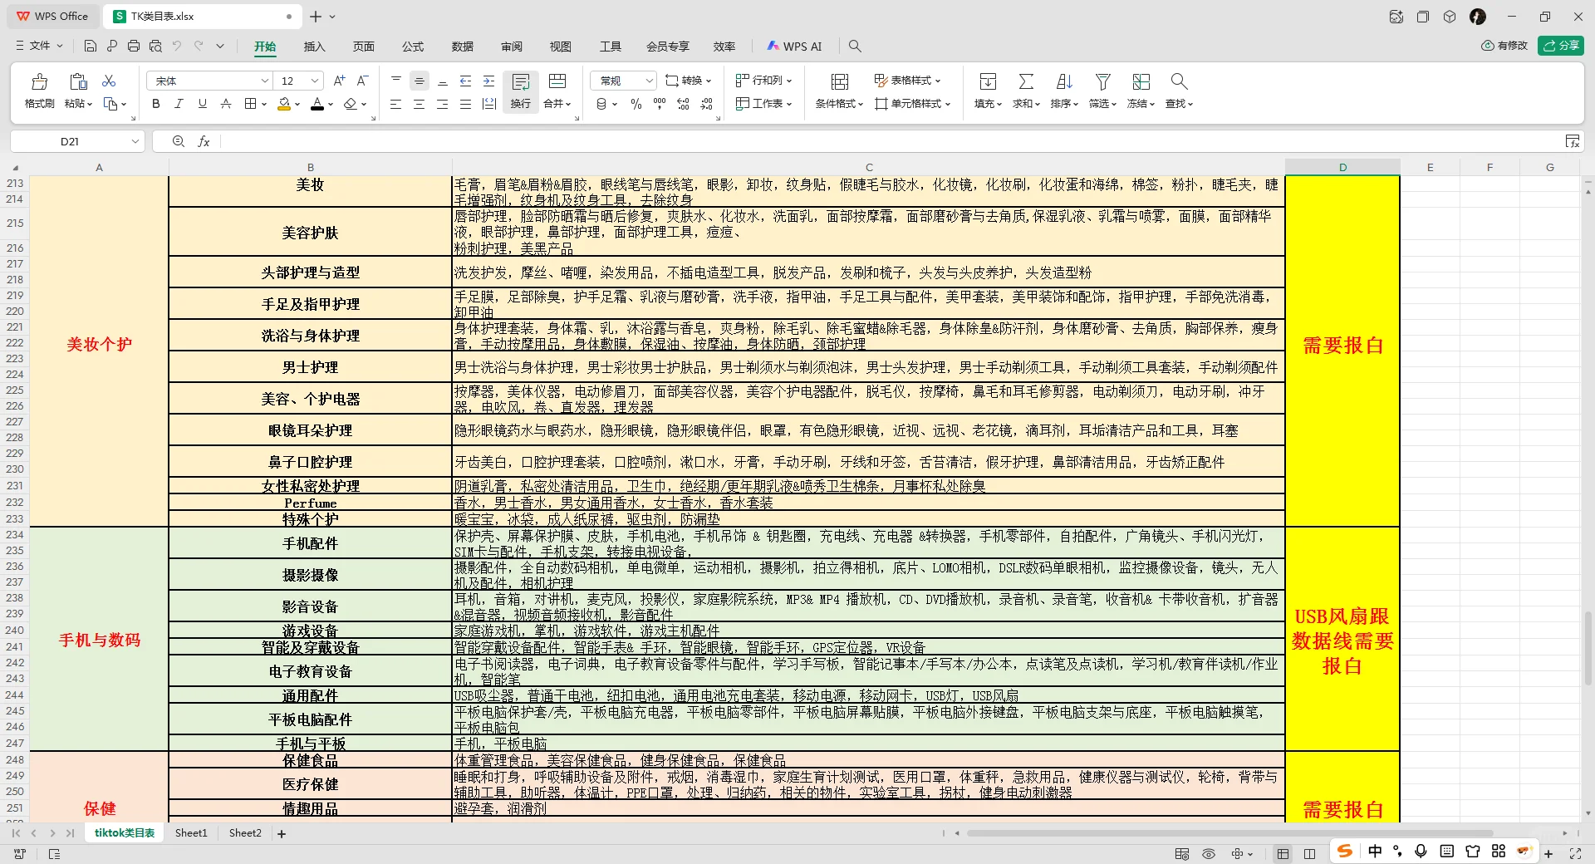Click the AutoSum (求和) sigma icon
Screen dimensions: 1595x864
[x=1026, y=81]
